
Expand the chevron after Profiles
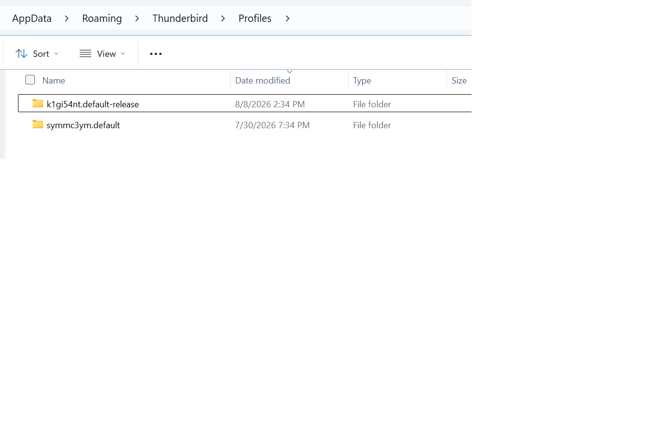287,18
